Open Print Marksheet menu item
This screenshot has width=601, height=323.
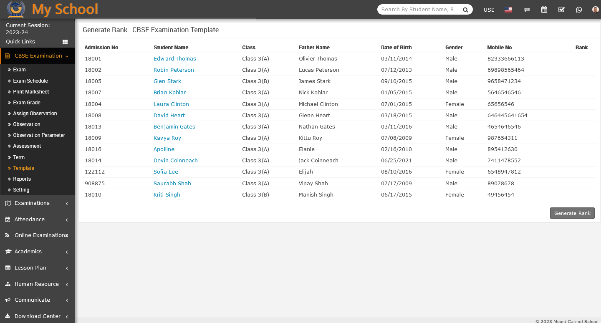31,92
